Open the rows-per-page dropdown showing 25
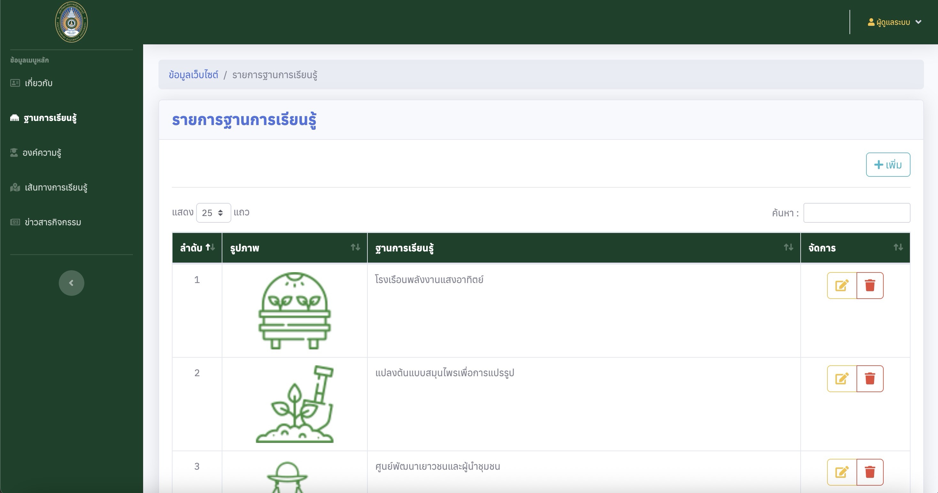 tap(213, 213)
